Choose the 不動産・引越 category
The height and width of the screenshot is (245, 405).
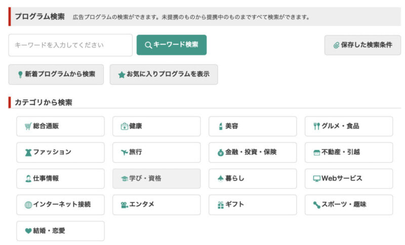click(349, 153)
